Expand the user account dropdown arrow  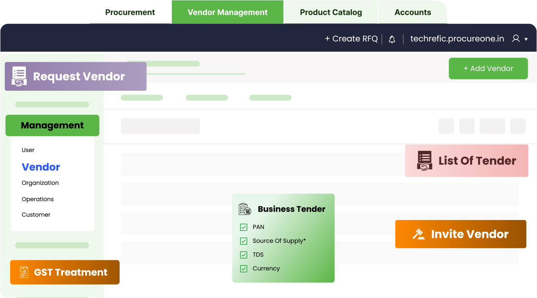(526, 39)
